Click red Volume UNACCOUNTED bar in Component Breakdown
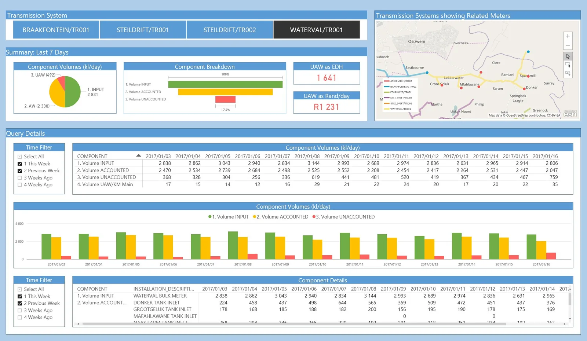 [x=225, y=99]
